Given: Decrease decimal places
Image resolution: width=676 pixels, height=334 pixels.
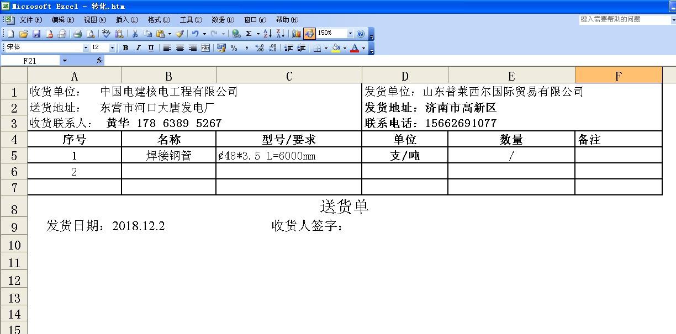Looking at the screenshot, I should 272,48.
